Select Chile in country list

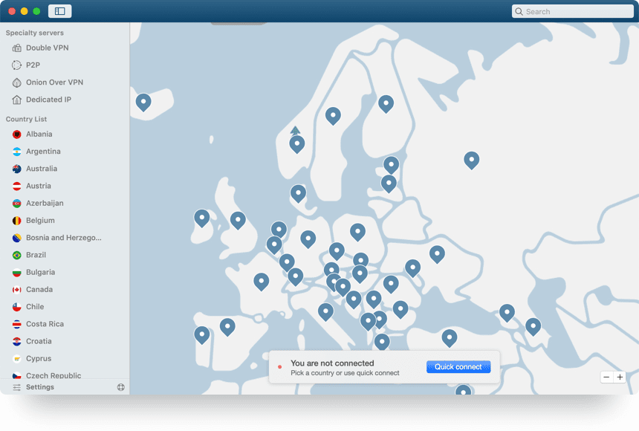pyautogui.click(x=65, y=307)
